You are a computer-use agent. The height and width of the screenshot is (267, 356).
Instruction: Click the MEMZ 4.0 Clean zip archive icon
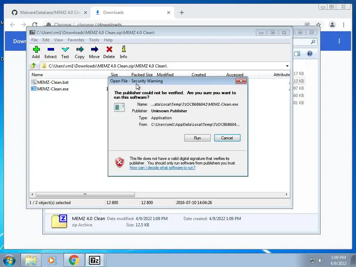pos(59,221)
